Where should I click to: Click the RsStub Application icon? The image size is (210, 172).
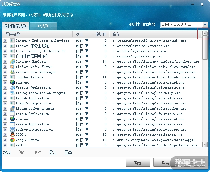click(13, 98)
